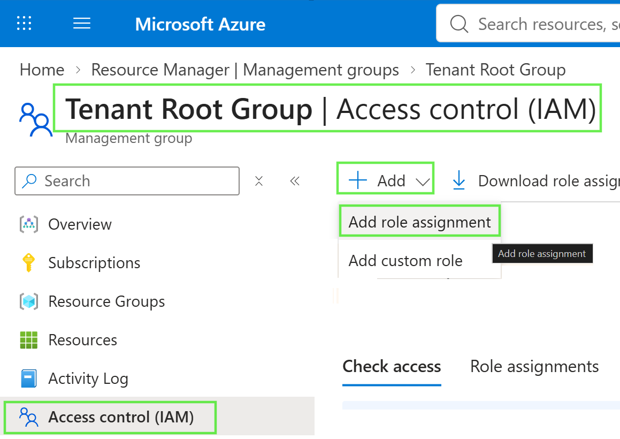The height and width of the screenshot is (439, 620).
Task: Go to Home breadcrumb
Action: point(42,70)
